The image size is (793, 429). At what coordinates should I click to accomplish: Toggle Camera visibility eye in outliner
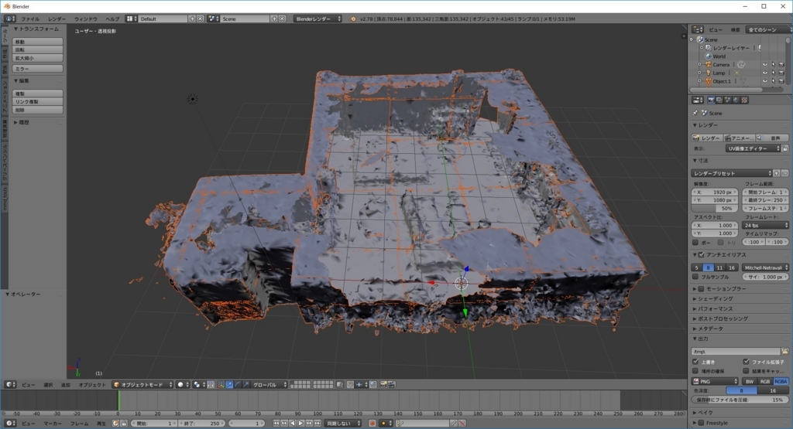(764, 65)
